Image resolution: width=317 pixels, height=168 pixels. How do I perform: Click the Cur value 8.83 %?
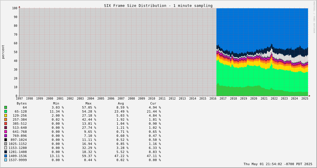pyautogui.click(x=155, y=152)
